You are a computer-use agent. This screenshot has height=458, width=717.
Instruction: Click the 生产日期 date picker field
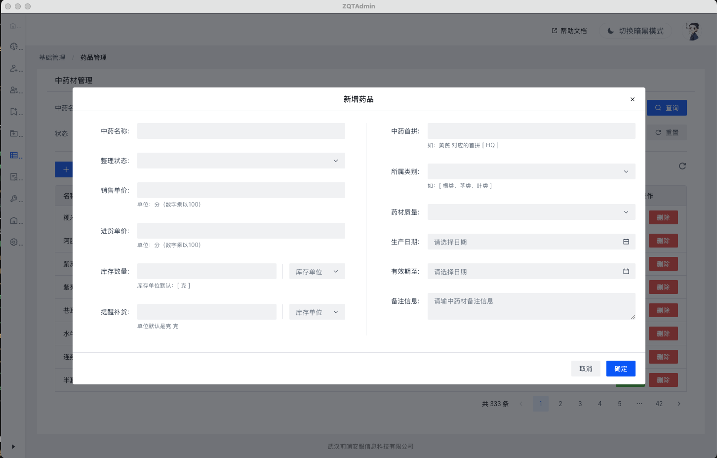pyautogui.click(x=531, y=242)
